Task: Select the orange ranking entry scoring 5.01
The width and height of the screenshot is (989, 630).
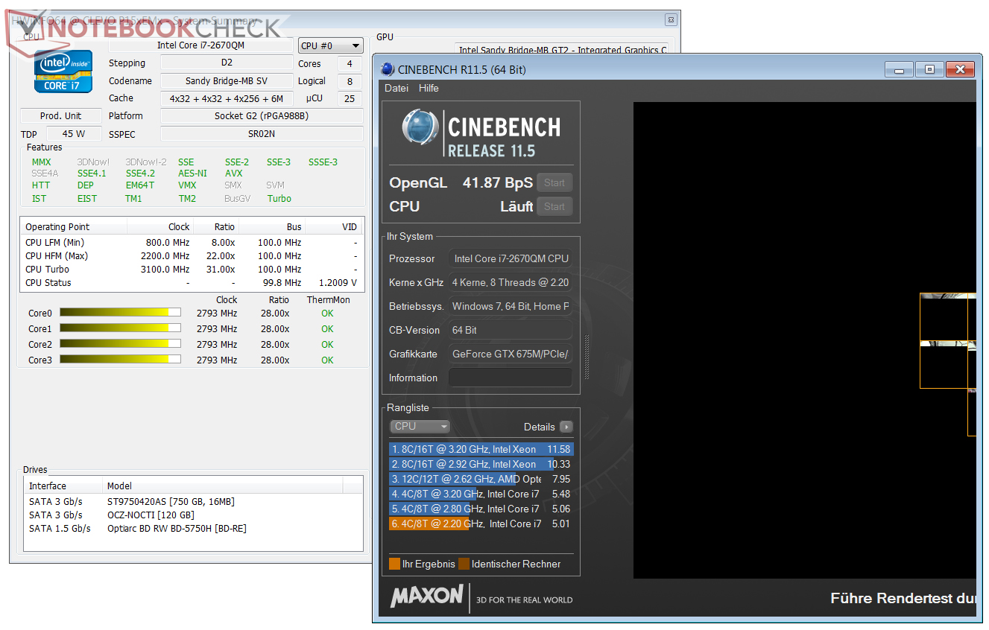Action: pos(481,524)
